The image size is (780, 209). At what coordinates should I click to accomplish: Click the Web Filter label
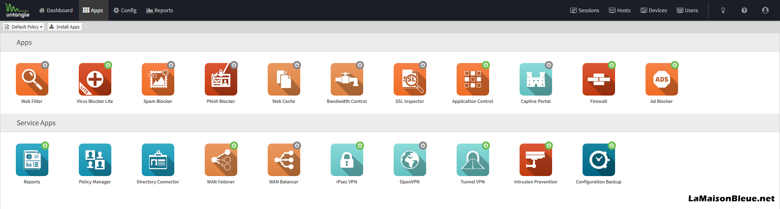[x=32, y=101]
